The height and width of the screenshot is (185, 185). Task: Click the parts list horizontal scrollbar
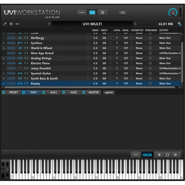pos(90,87)
